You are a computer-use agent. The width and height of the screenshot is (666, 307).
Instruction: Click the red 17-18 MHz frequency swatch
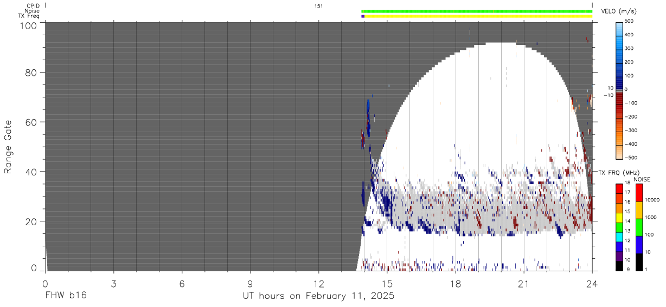click(x=620, y=188)
